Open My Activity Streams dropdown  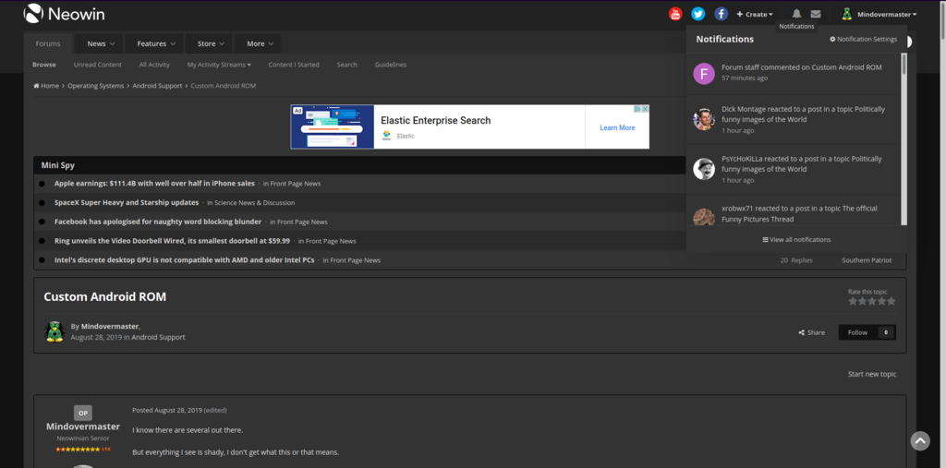click(219, 65)
